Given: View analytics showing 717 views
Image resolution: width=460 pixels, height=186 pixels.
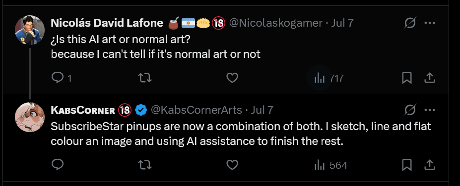Looking at the screenshot, I should pyautogui.click(x=329, y=78).
